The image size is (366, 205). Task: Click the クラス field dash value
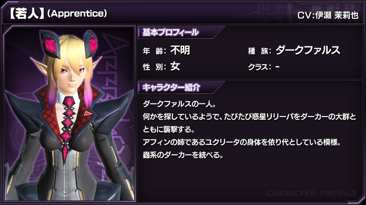click(x=278, y=67)
